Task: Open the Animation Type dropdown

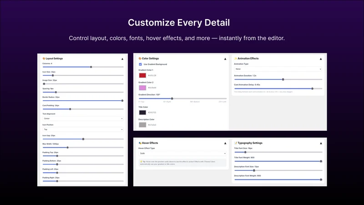Action: tap(278, 69)
